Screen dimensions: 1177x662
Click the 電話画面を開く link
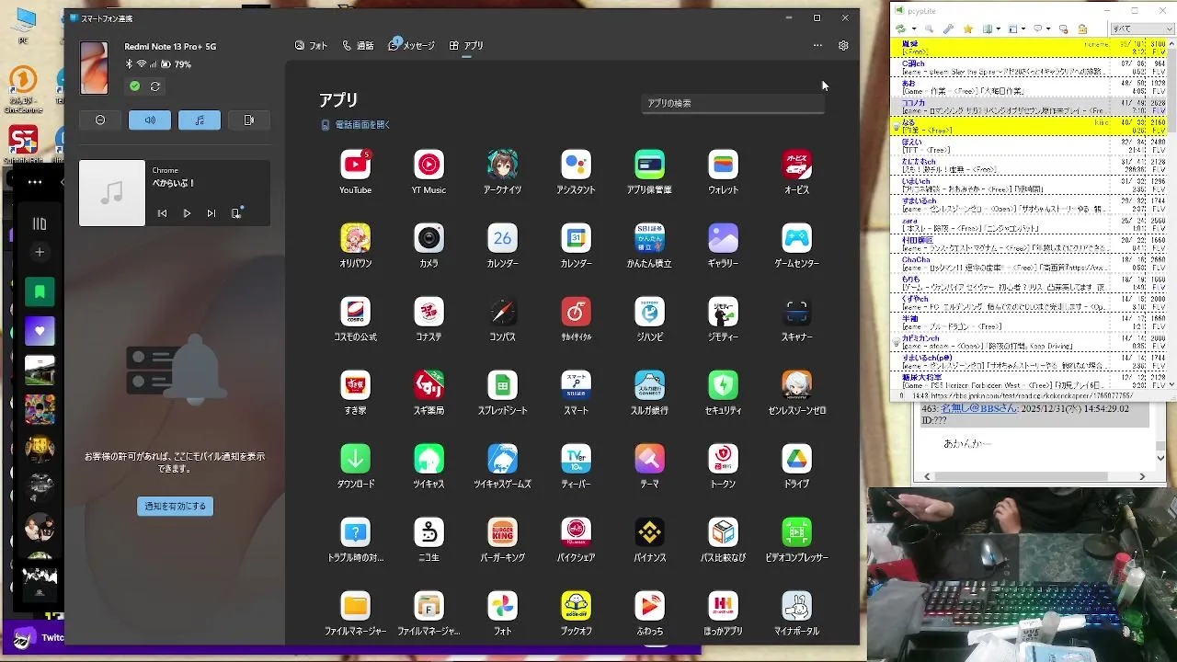[x=356, y=125]
